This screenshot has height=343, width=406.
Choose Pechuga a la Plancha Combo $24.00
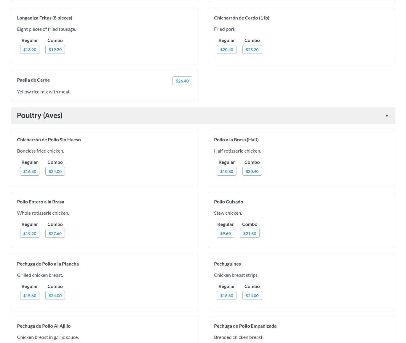click(55, 295)
